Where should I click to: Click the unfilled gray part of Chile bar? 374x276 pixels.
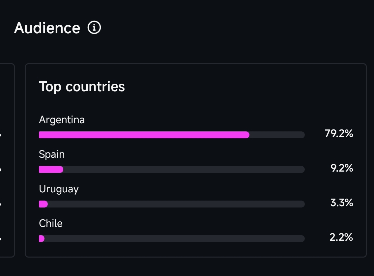coord(174,238)
